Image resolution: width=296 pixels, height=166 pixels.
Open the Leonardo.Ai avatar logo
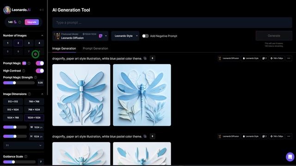[7, 10]
